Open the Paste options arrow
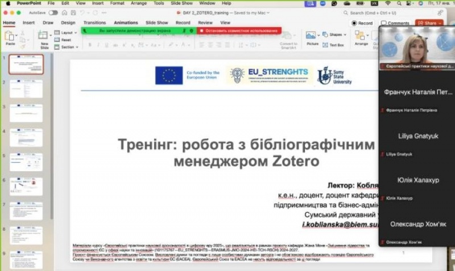Viewport: 455px width, 271px height. [16, 35]
